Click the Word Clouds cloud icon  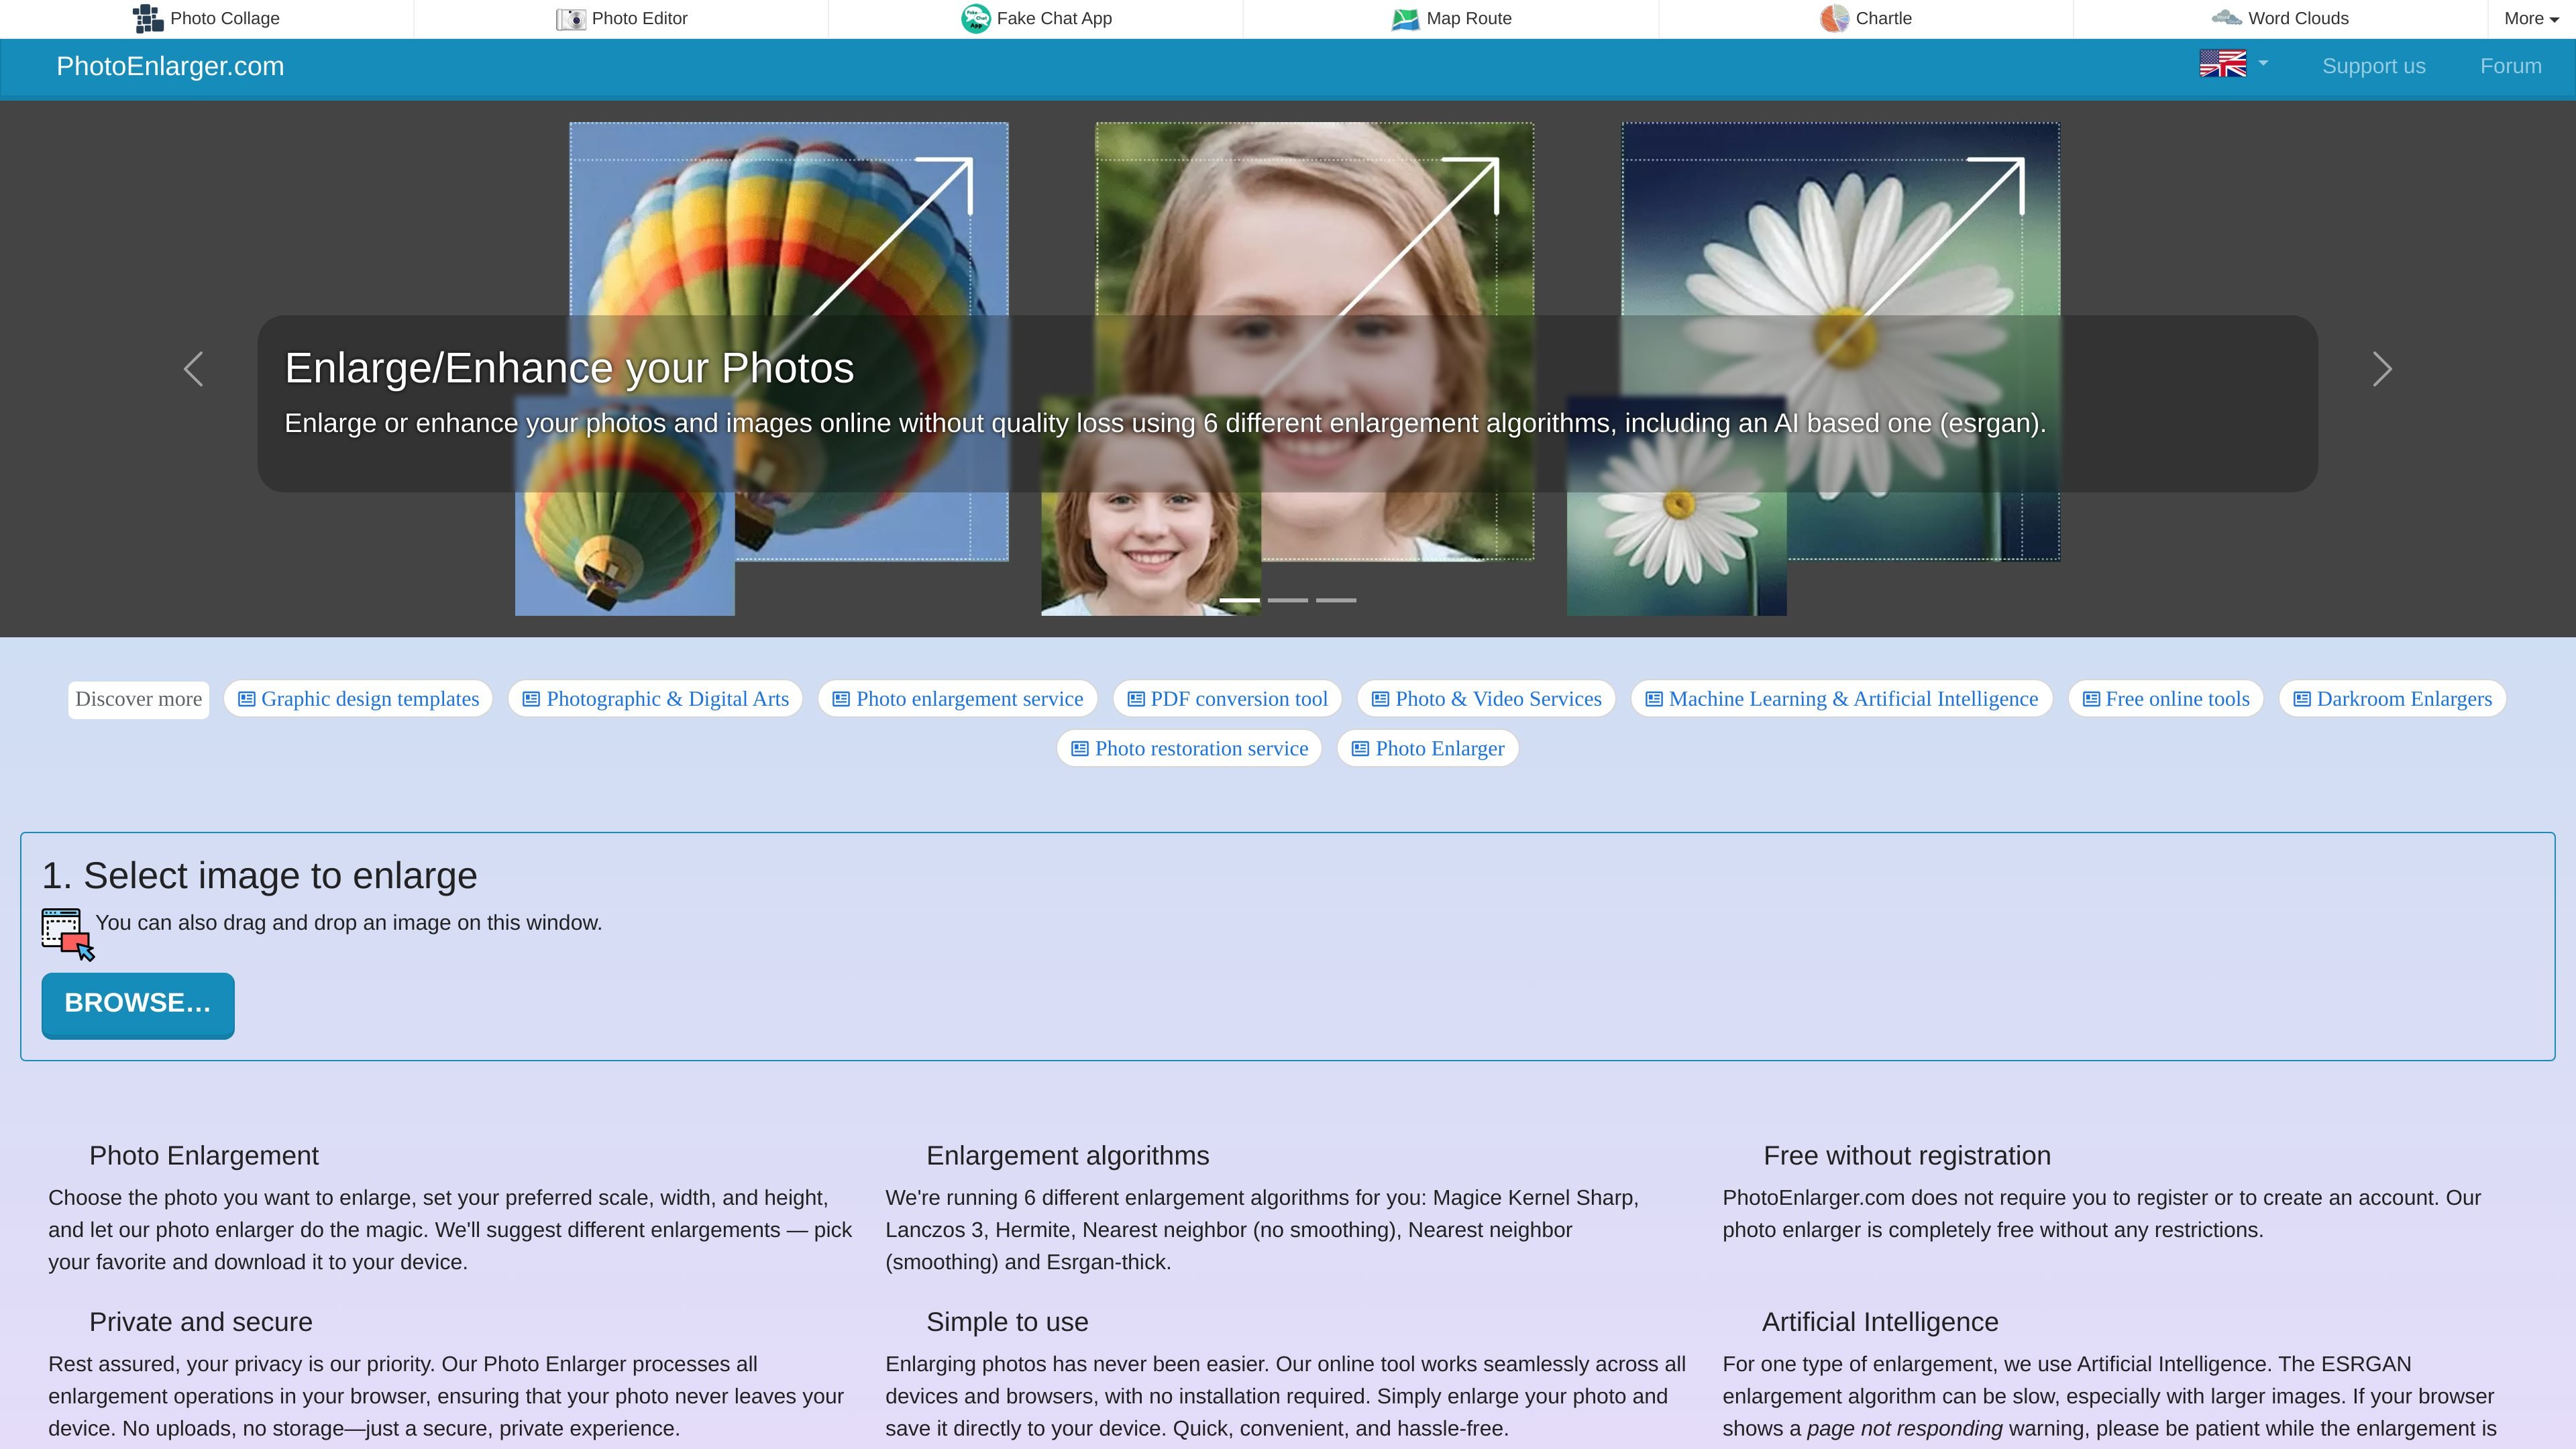tap(2226, 17)
